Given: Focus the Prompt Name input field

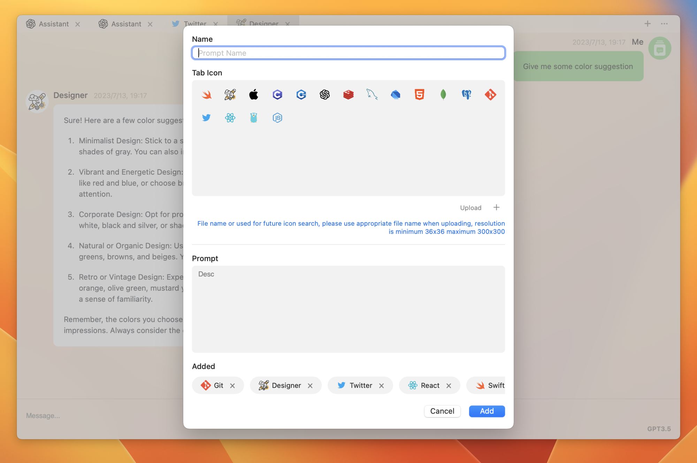Looking at the screenshot, I should 348,53.
